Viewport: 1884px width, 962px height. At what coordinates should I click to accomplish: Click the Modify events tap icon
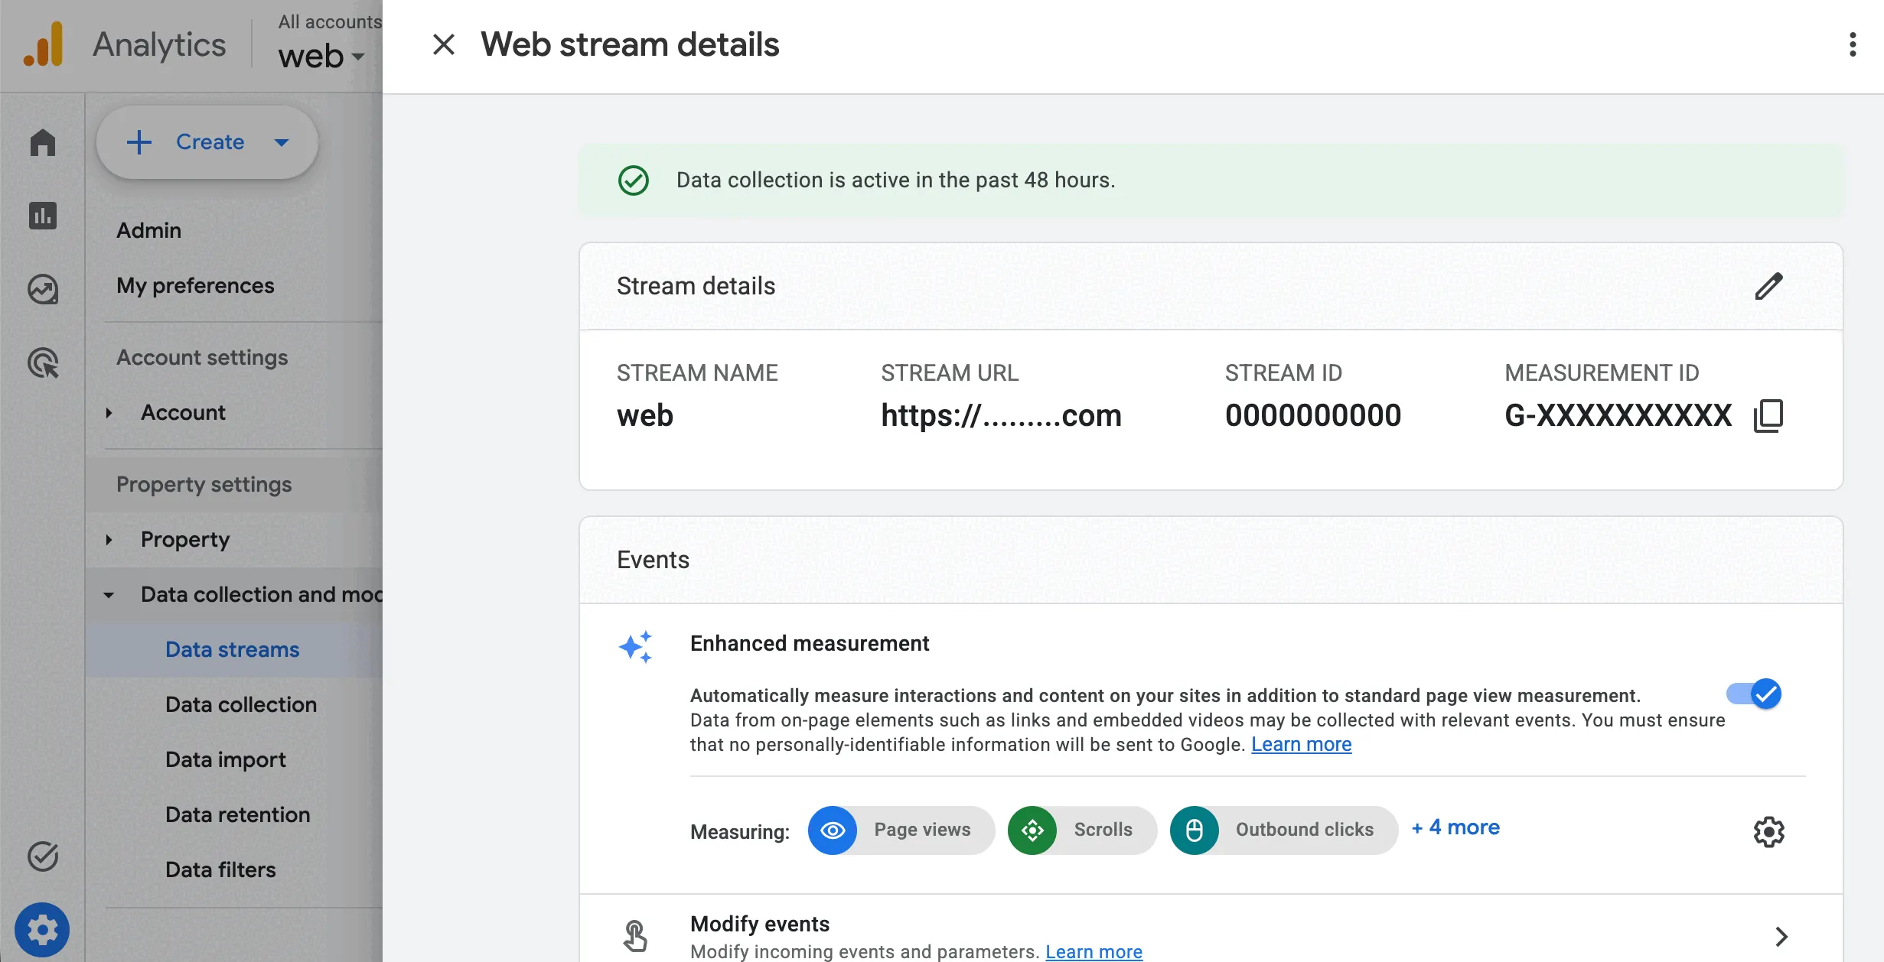click(x=635, y=936)
